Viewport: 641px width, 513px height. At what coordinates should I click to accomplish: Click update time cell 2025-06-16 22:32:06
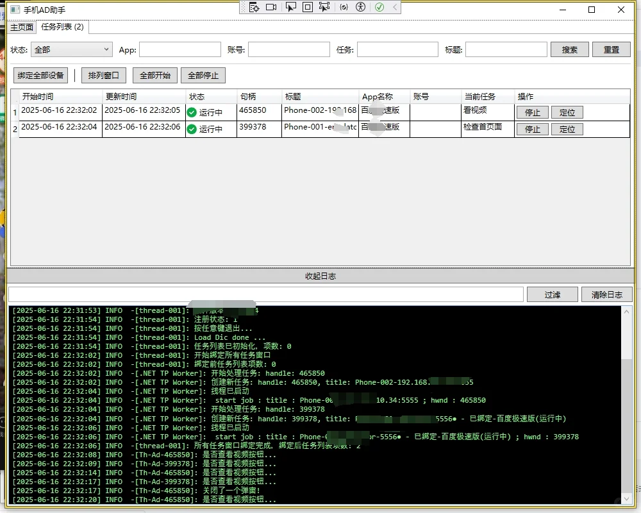click(x=144, y=129)
